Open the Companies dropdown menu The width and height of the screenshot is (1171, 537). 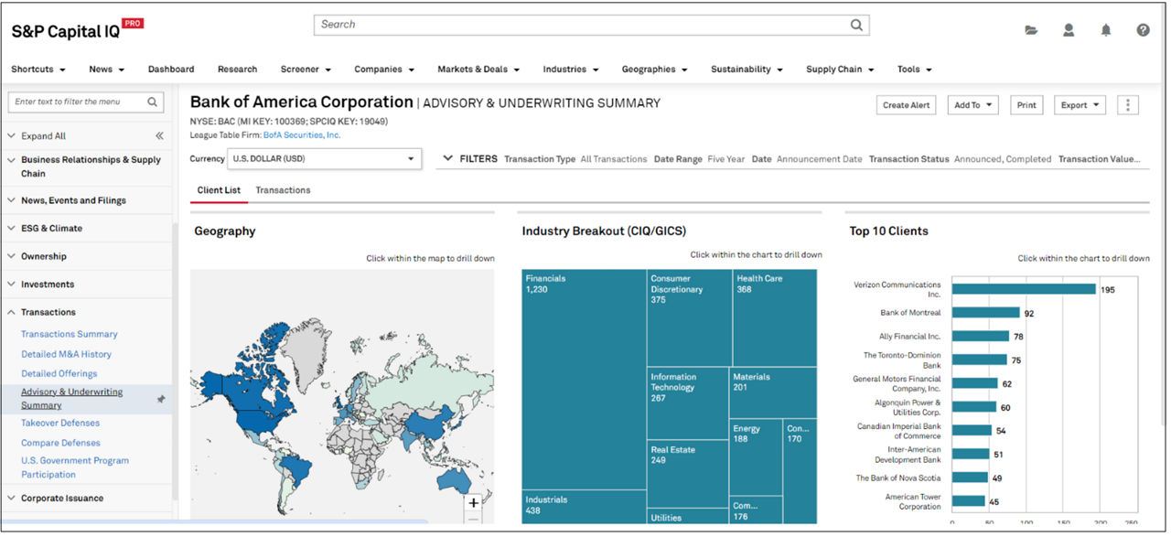coord(384,70)
